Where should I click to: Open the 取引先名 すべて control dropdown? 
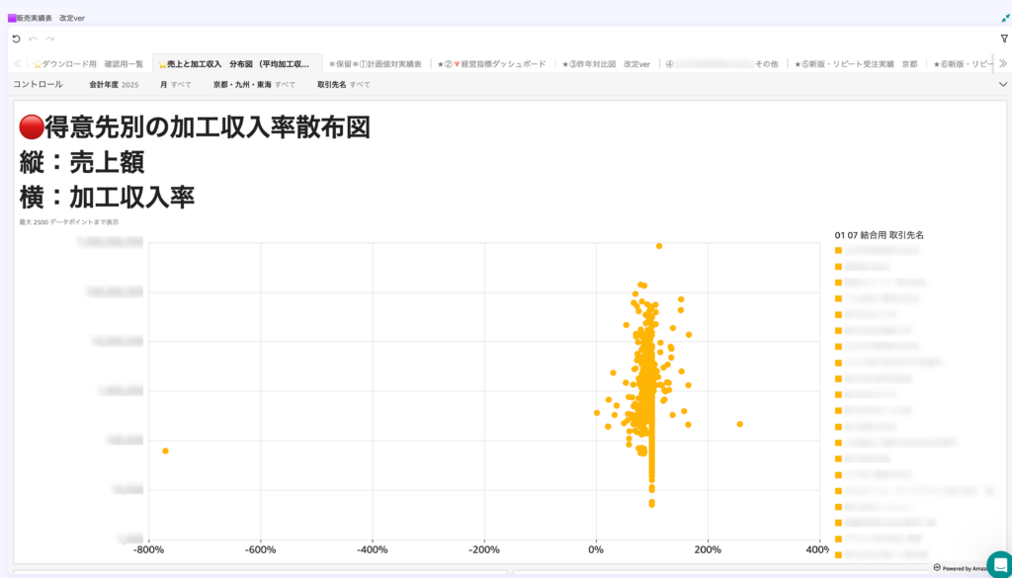tap(344, 85)
